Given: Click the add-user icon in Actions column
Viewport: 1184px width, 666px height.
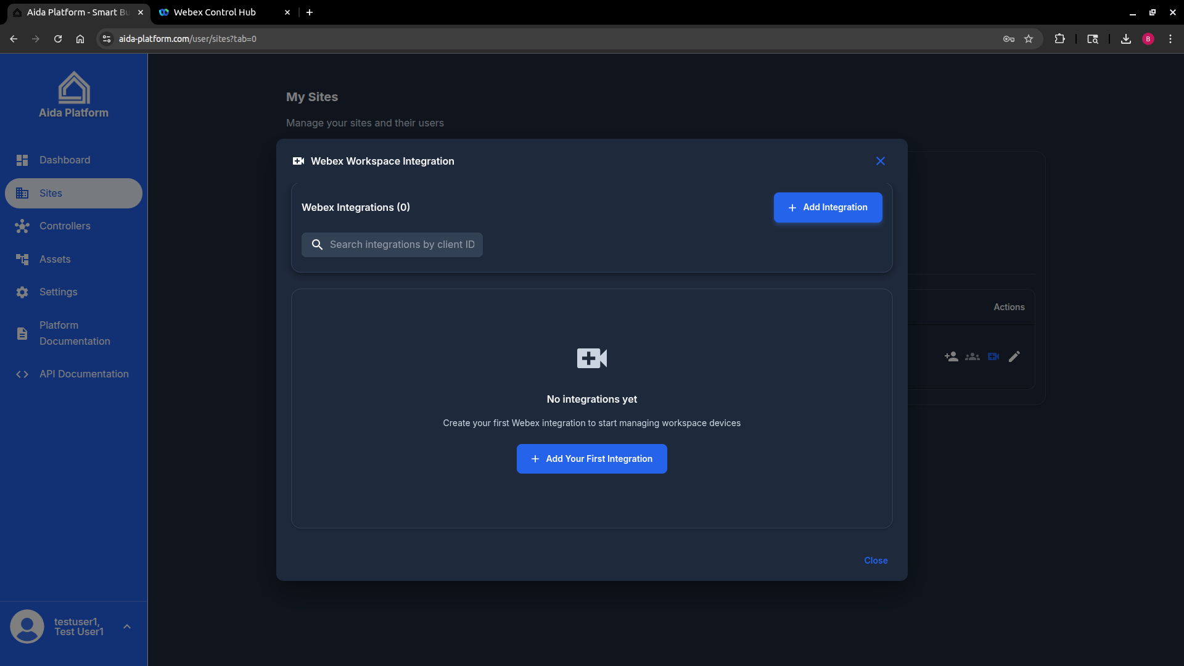Looking at the screenshot, I should coord(951,356).
